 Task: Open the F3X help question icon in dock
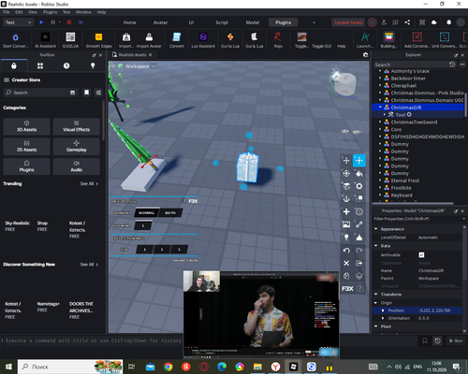coord(360,289)
